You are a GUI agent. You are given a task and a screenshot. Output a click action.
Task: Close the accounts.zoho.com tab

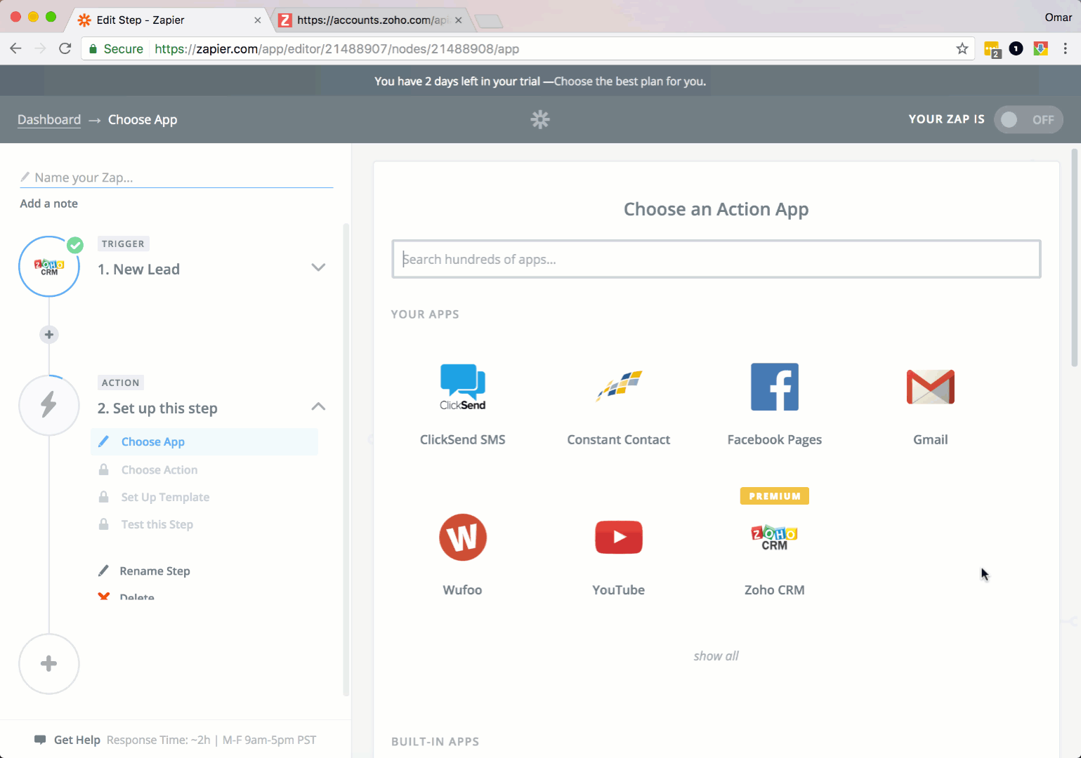click(458, 20)
